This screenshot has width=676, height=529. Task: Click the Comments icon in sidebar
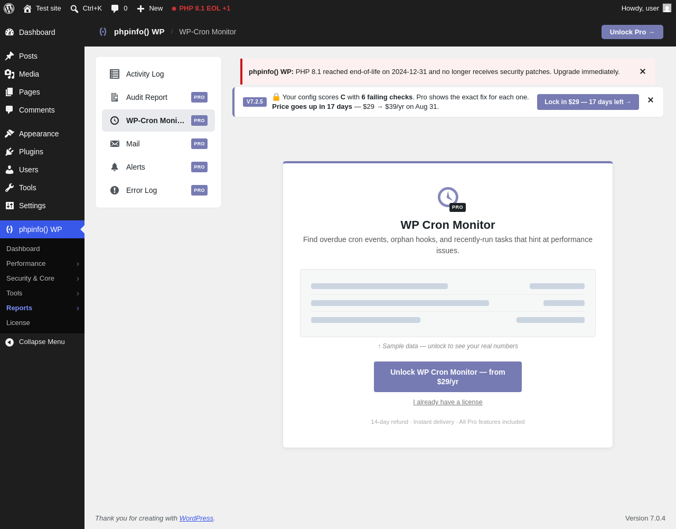point(10,110)
